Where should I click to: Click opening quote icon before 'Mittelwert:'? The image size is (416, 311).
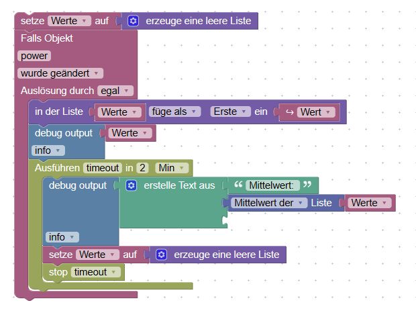pos(238,185)
